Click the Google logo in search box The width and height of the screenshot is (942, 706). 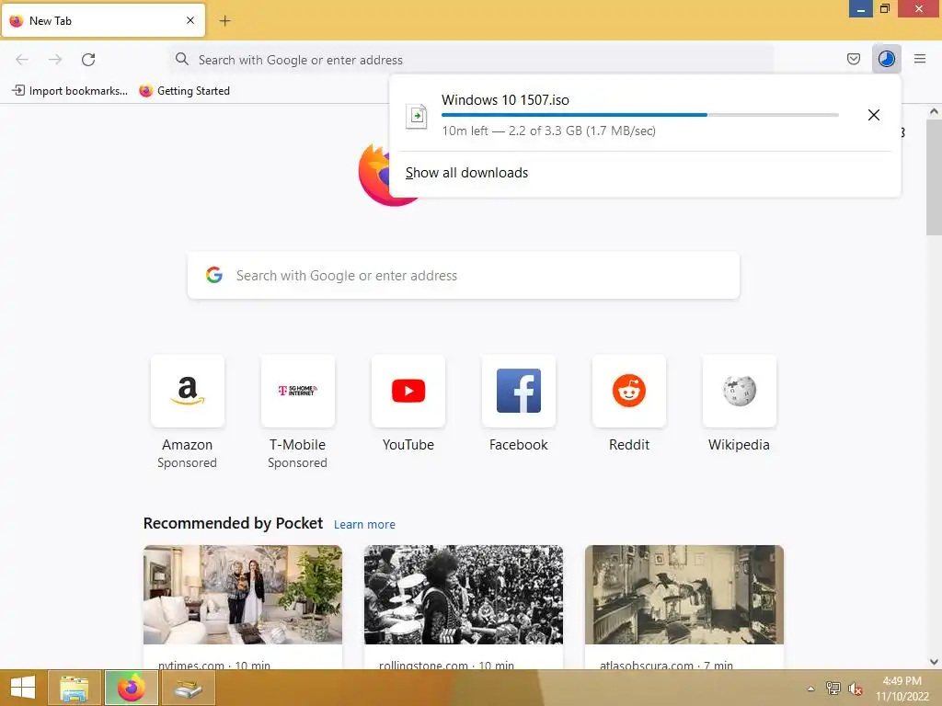pos(214,275)
